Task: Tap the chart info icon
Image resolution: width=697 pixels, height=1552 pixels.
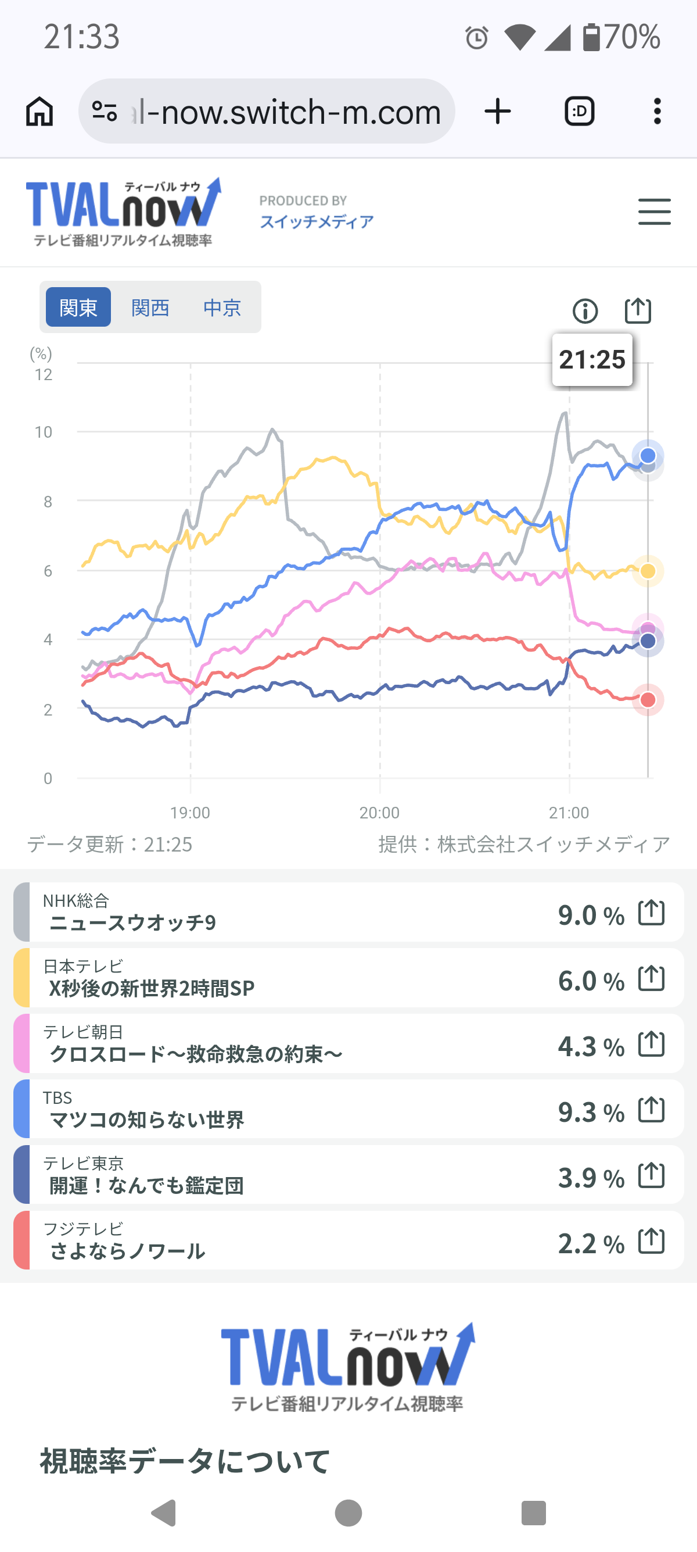Action: pos(585,311)
